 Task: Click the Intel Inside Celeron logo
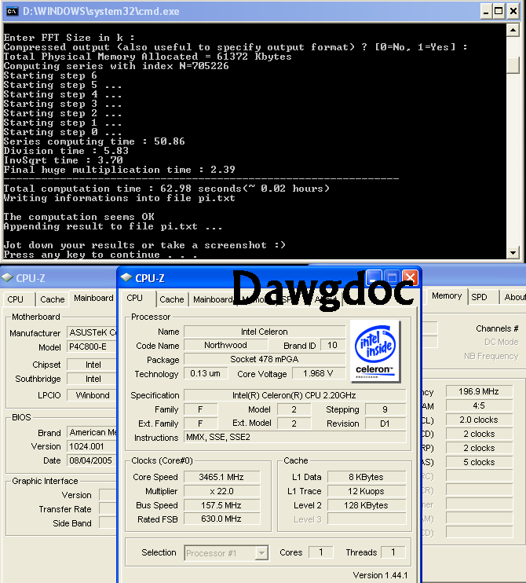coord(375,351)
